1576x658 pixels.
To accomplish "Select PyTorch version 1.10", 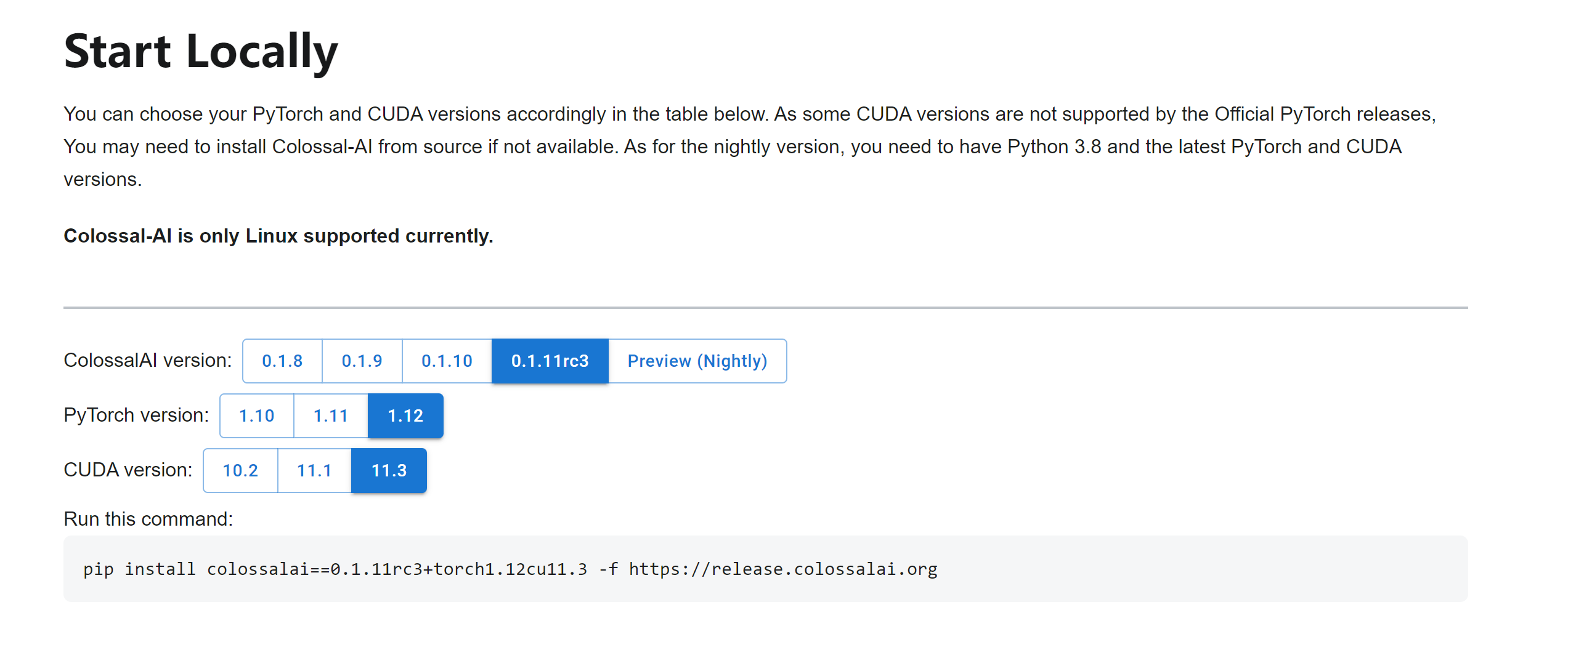I will point(256,415).
